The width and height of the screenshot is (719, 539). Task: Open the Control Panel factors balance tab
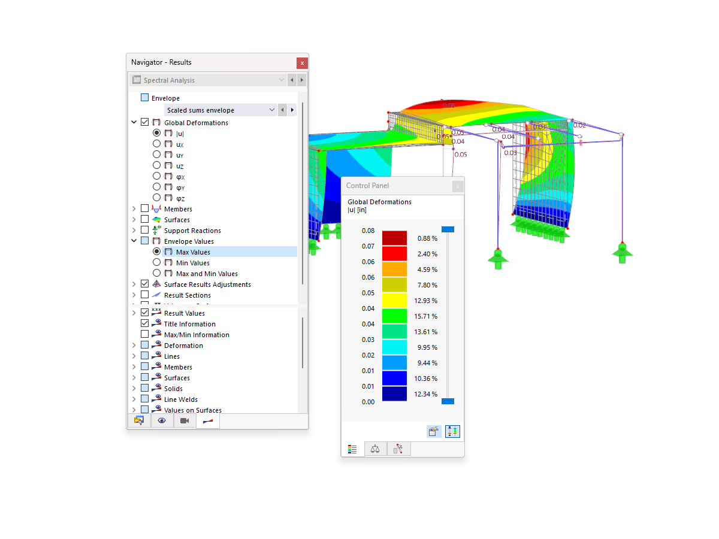click(375, 449)
